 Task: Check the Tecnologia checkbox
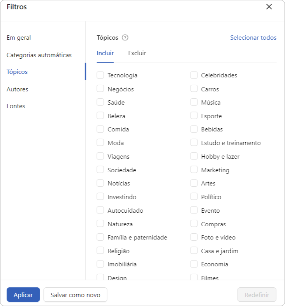click(x=100, y=75)
